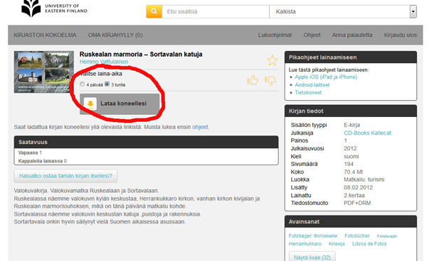Click the Kirjan tiedot panel header
The height and width of the screenshot is (261, 427).
[351, 111]
